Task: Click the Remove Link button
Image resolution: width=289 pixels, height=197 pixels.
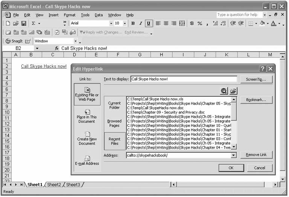Action: coord(256,155)
